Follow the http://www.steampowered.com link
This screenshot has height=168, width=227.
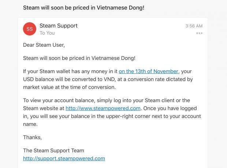tap(103, 108)
